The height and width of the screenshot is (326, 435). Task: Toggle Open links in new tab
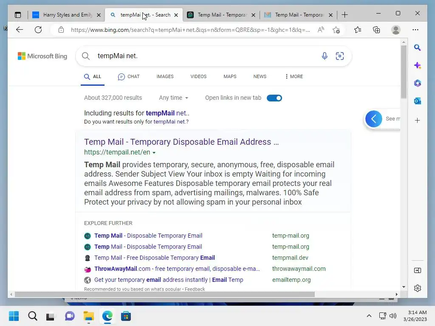tap(274, 98)
